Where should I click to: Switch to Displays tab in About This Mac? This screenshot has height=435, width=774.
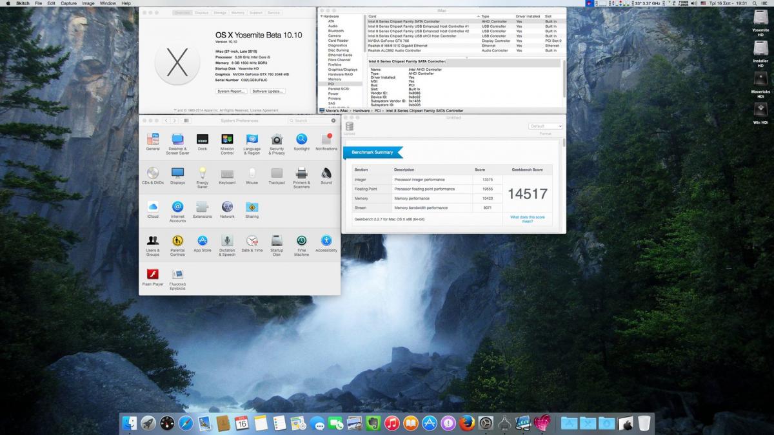click(x=202, y=12)
